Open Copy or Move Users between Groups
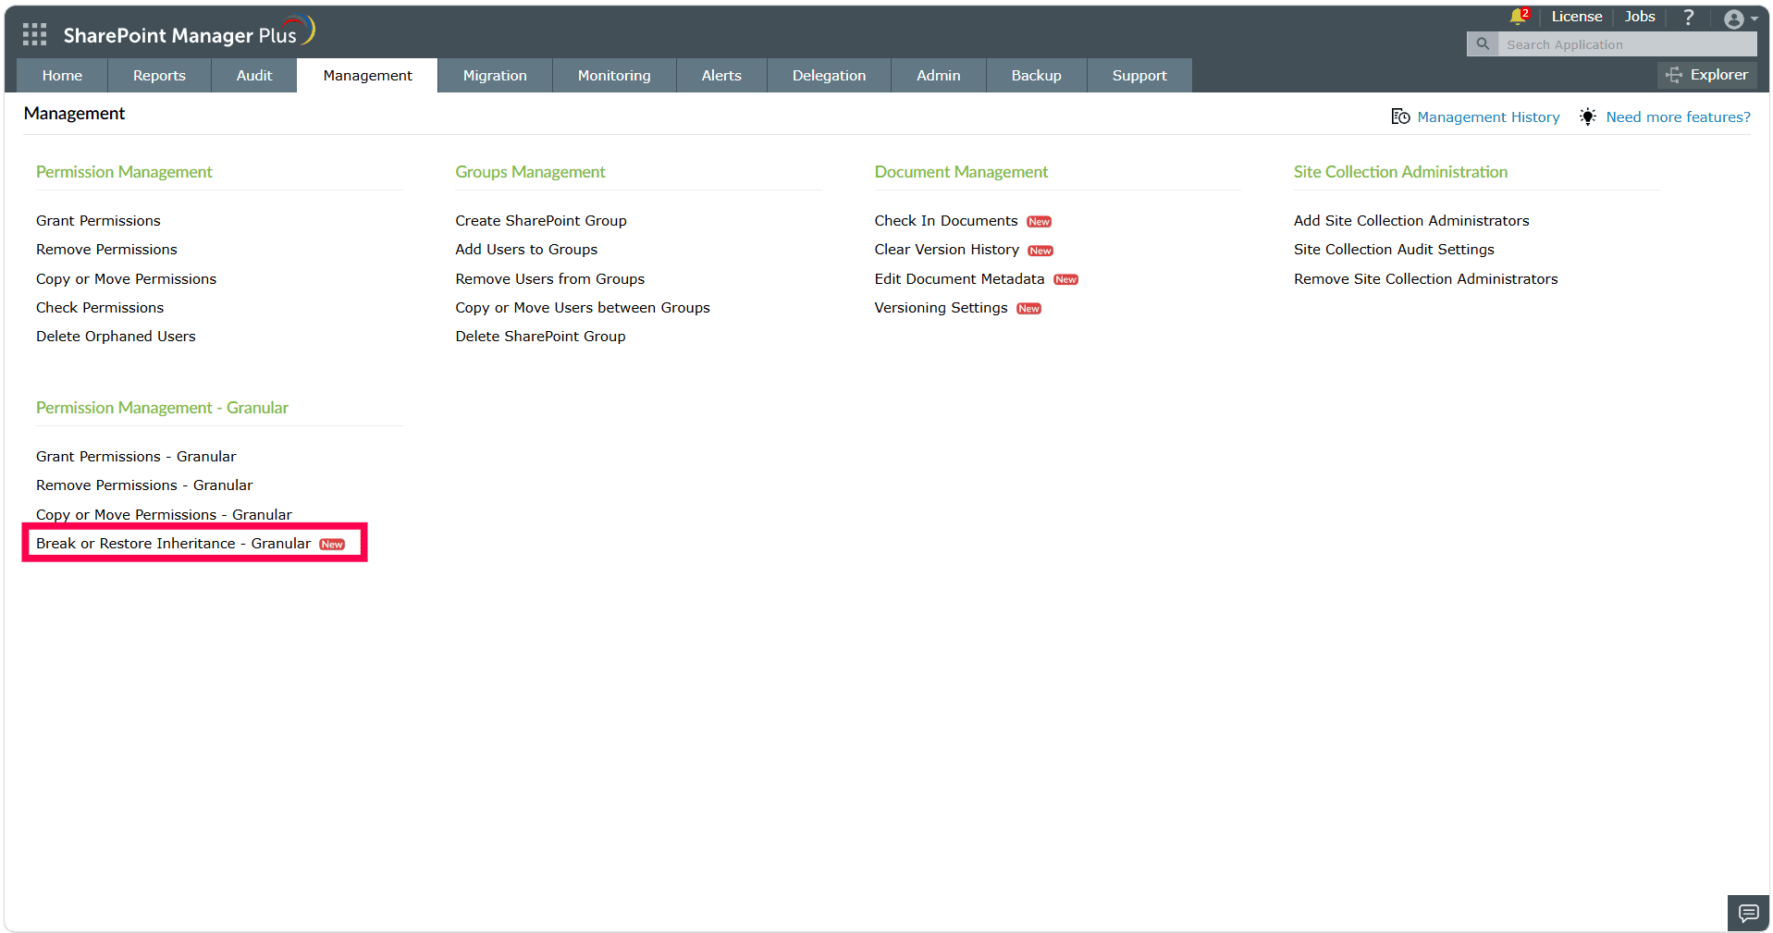This screenshot has width=1773, height=933. pyautogui.click(x=583, y=308)
